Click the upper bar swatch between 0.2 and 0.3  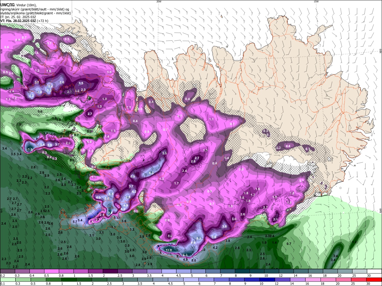pos(7,271)
